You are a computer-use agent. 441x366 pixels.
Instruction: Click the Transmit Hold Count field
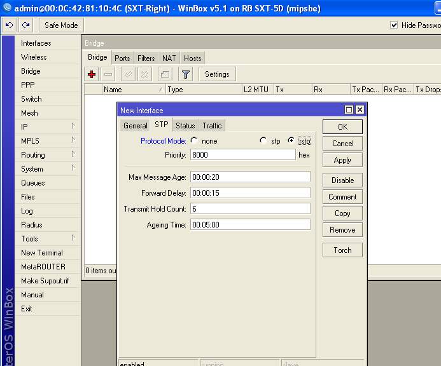click(250, 208)
